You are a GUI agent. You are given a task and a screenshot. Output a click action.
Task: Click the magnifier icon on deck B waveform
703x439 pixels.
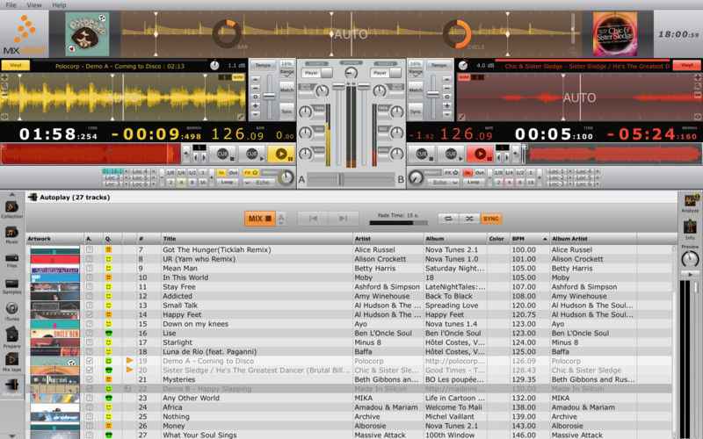pyautogui.click(x=698, y=86)
